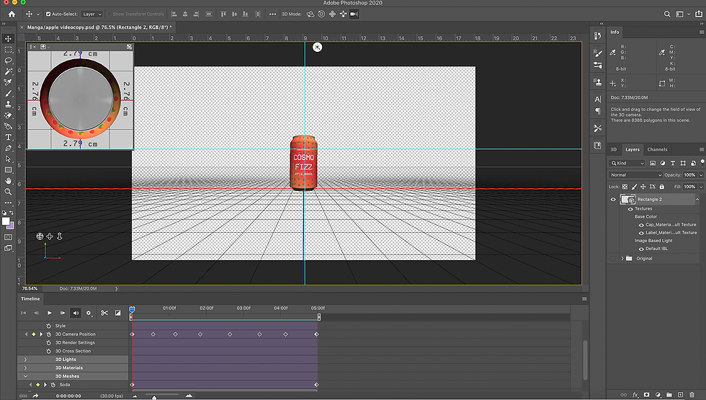Image resolution: width=706 pixels, height=400 pixels.
Task: Adjust the Timeline zoom slider
Action: coord(154,397)
